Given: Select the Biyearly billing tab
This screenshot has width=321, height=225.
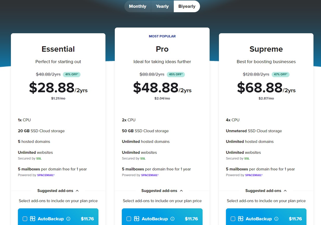Looking at the screenshot, I should click(x=187, y=6).
